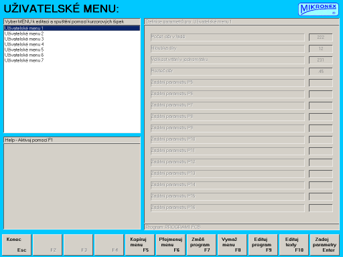Click Edituj texty F10 button

click(294, 245)
